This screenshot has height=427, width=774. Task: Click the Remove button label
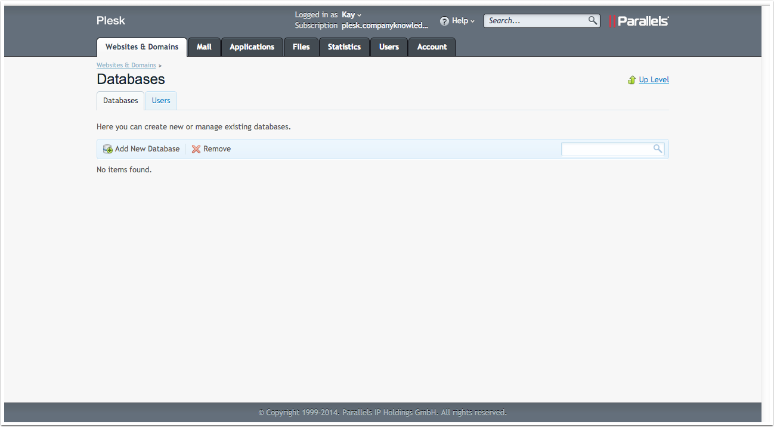[217, 149]
